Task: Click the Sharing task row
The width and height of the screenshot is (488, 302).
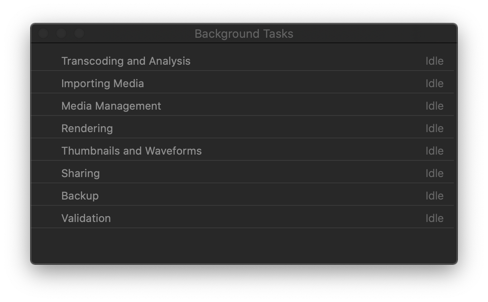Action: point(81,173)
